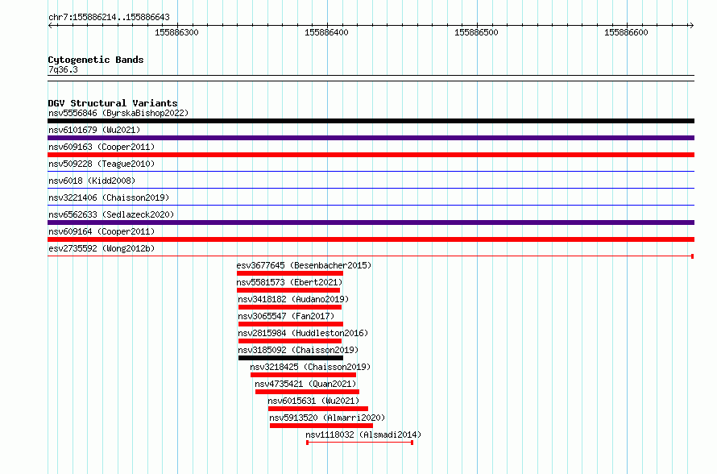Select the nsv3218425 (Chaisson2019) label

click(x=310, y=367)
